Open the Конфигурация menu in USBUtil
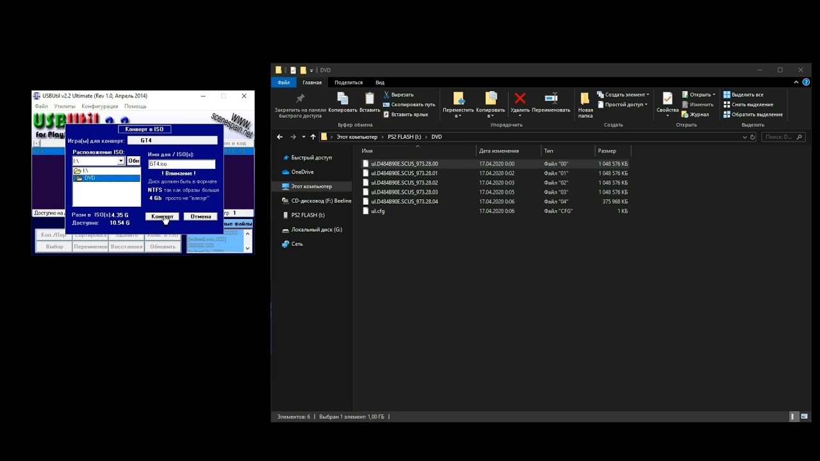Viewport: 820px width, 461px height. point(100,106)
